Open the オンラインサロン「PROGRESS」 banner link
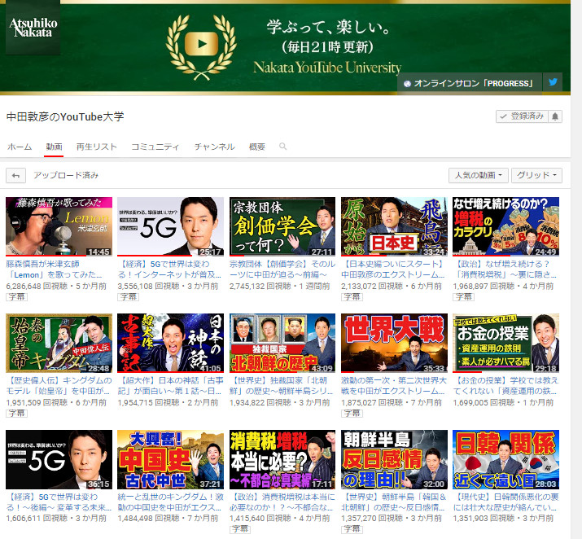The height and width of the screenshot is (539, 582). point(470,84)
